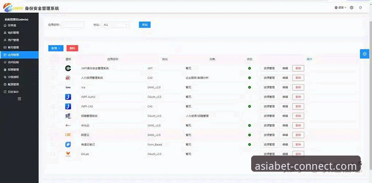Viewport: 372px width, 183px height.
Task: Click the red 删除 batch delete button
Action: click(x=72, y=48)
